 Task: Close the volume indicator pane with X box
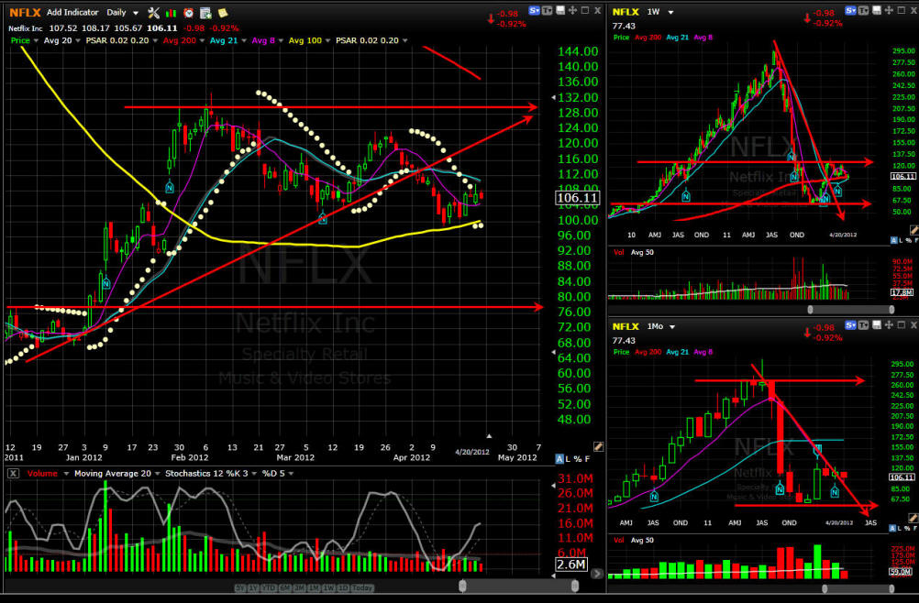coord(13,473)
